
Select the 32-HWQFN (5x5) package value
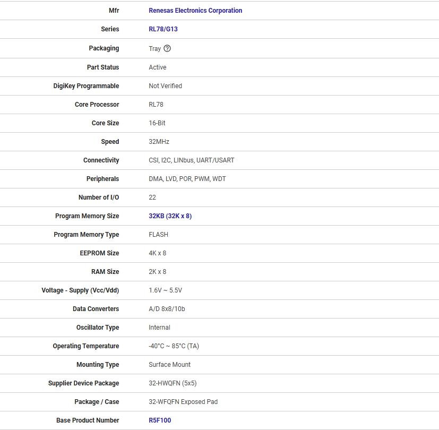pos(173,383)
